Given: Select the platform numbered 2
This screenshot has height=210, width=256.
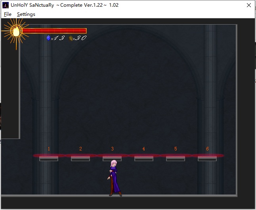Looking at the screenshot, I should pyautogui.click(x=80, y=158).
